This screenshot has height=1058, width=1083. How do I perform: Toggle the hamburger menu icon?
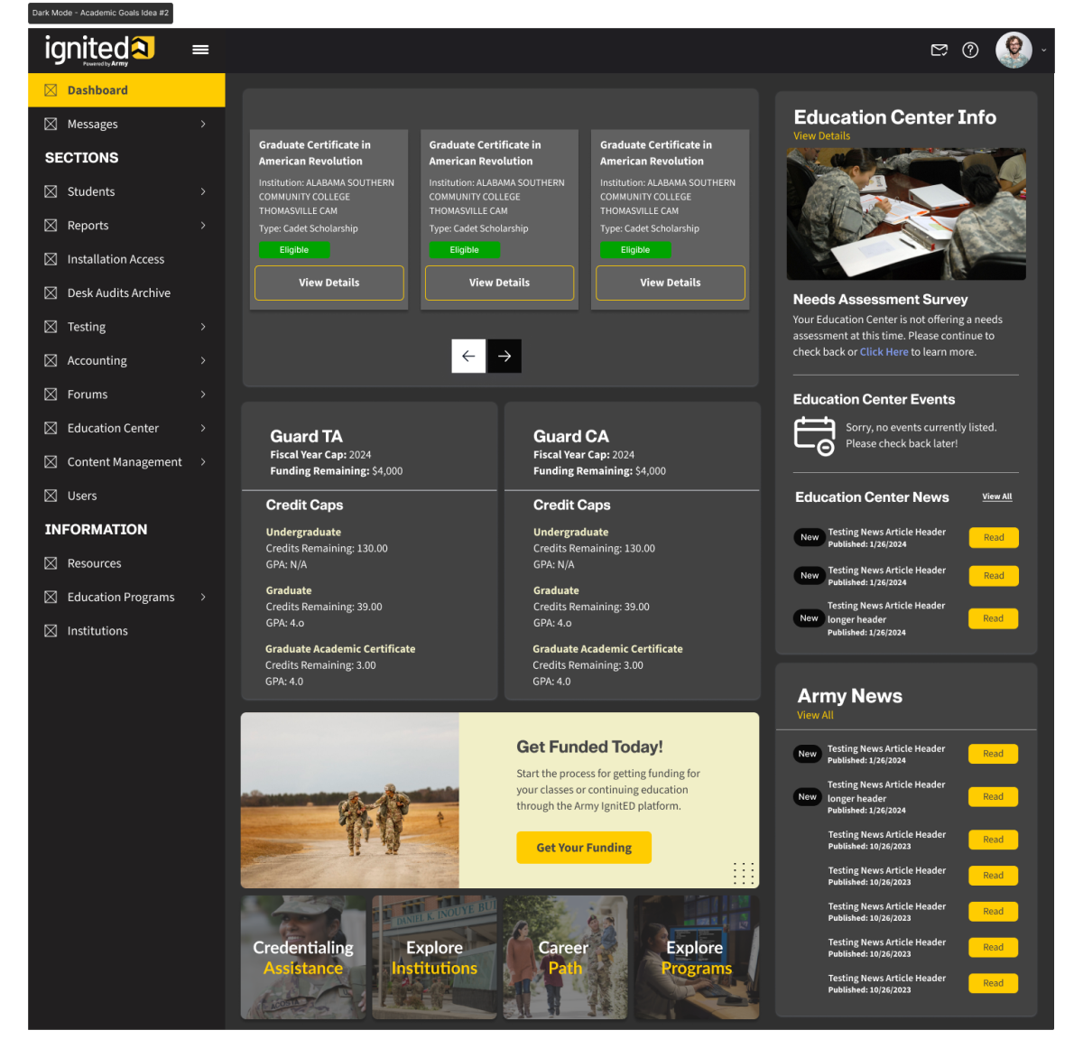click(200, 50)
